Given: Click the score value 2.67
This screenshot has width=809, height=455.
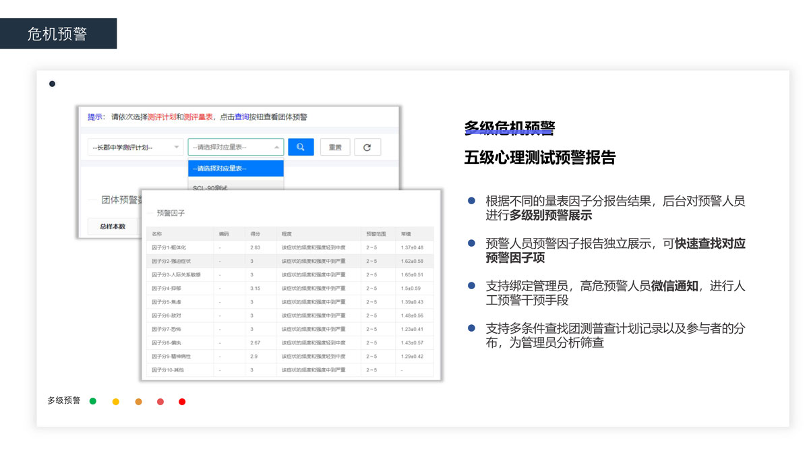Looking at the screenshot, I should click(x=255, y=342).
